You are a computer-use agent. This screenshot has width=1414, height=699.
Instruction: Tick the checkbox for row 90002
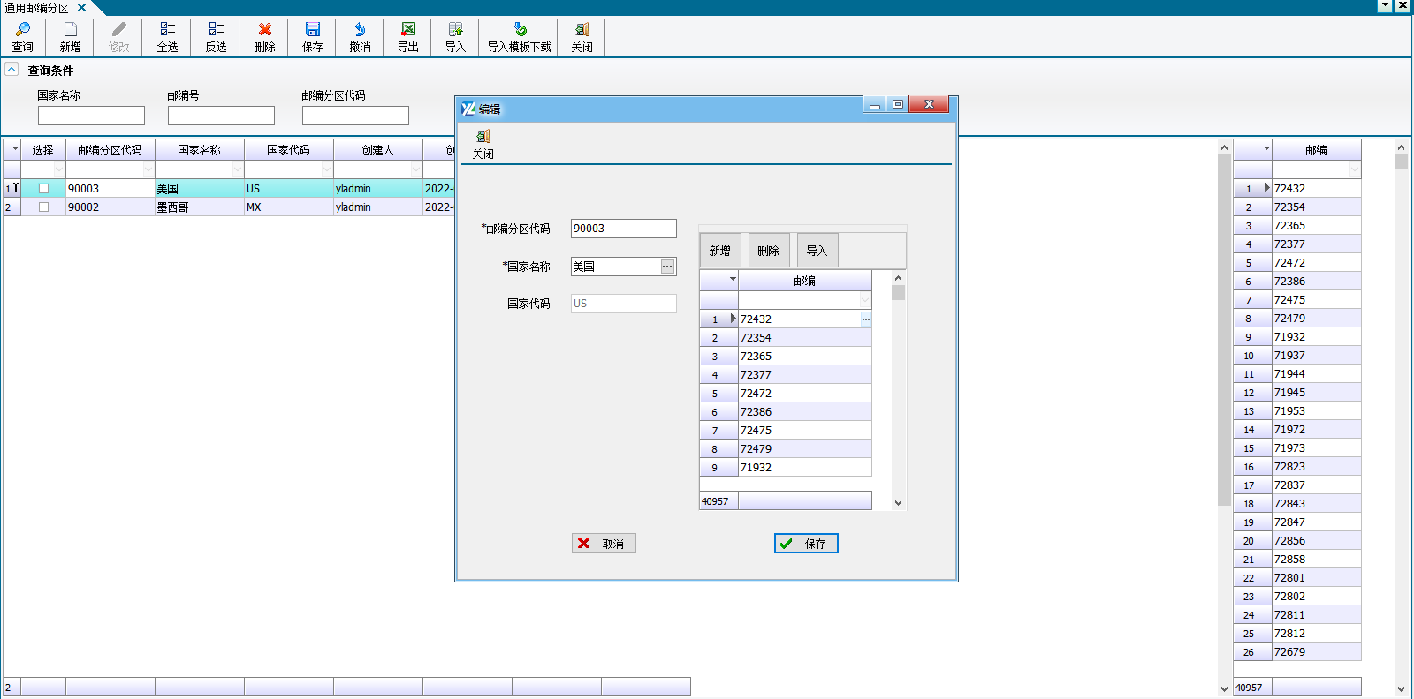[43, 207]
